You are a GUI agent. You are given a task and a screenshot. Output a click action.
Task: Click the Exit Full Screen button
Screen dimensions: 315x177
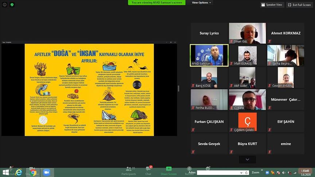pos(300,5)
